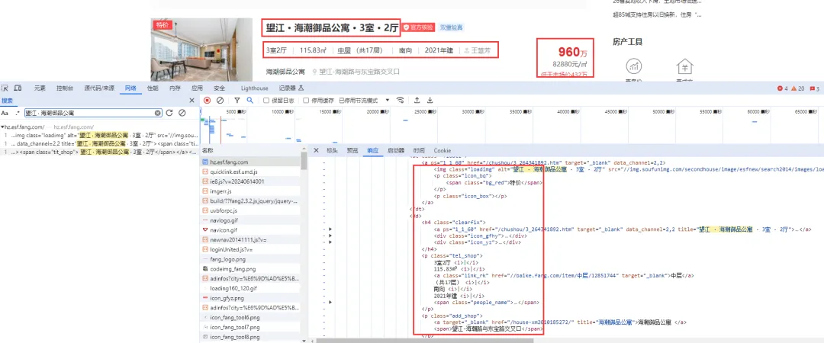Viewport: 824px width, 343px height.
Task: Select the quicklink.esf.umd.js request
Action: coord(251,171)
